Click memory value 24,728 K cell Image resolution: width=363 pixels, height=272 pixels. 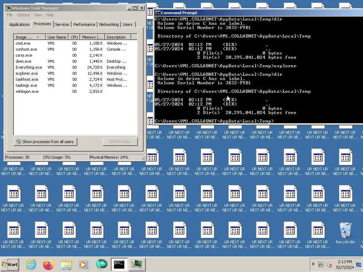point(95,67)
